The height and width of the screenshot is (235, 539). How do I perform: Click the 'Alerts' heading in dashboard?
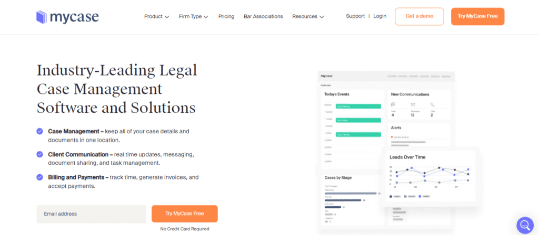pyautogui.click(x=396, y=128)
